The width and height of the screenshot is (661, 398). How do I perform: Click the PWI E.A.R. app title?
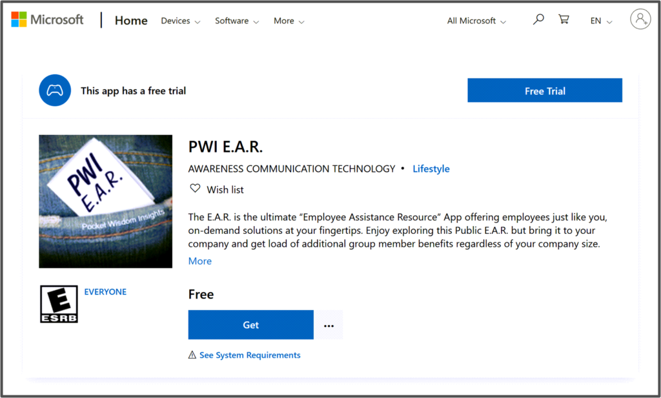(x=225, y=147)
